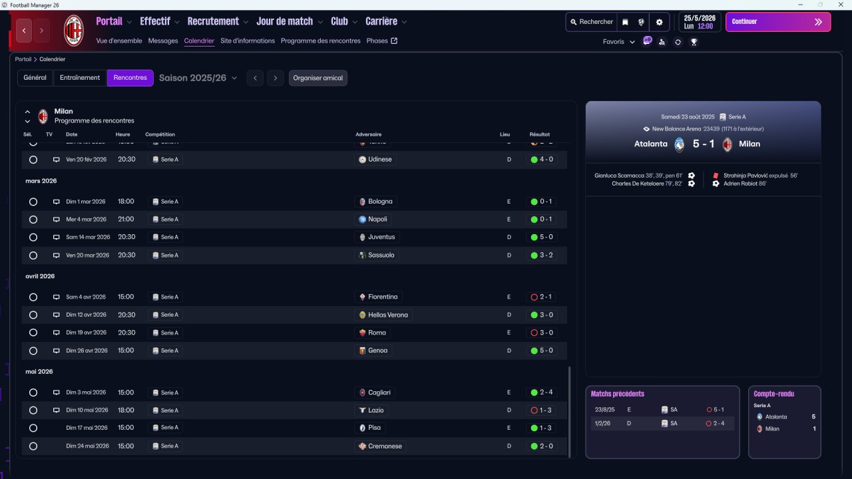Click the Sassuolo club badge
This screenshot has height=479, width=852.
(x=362, y=255)
